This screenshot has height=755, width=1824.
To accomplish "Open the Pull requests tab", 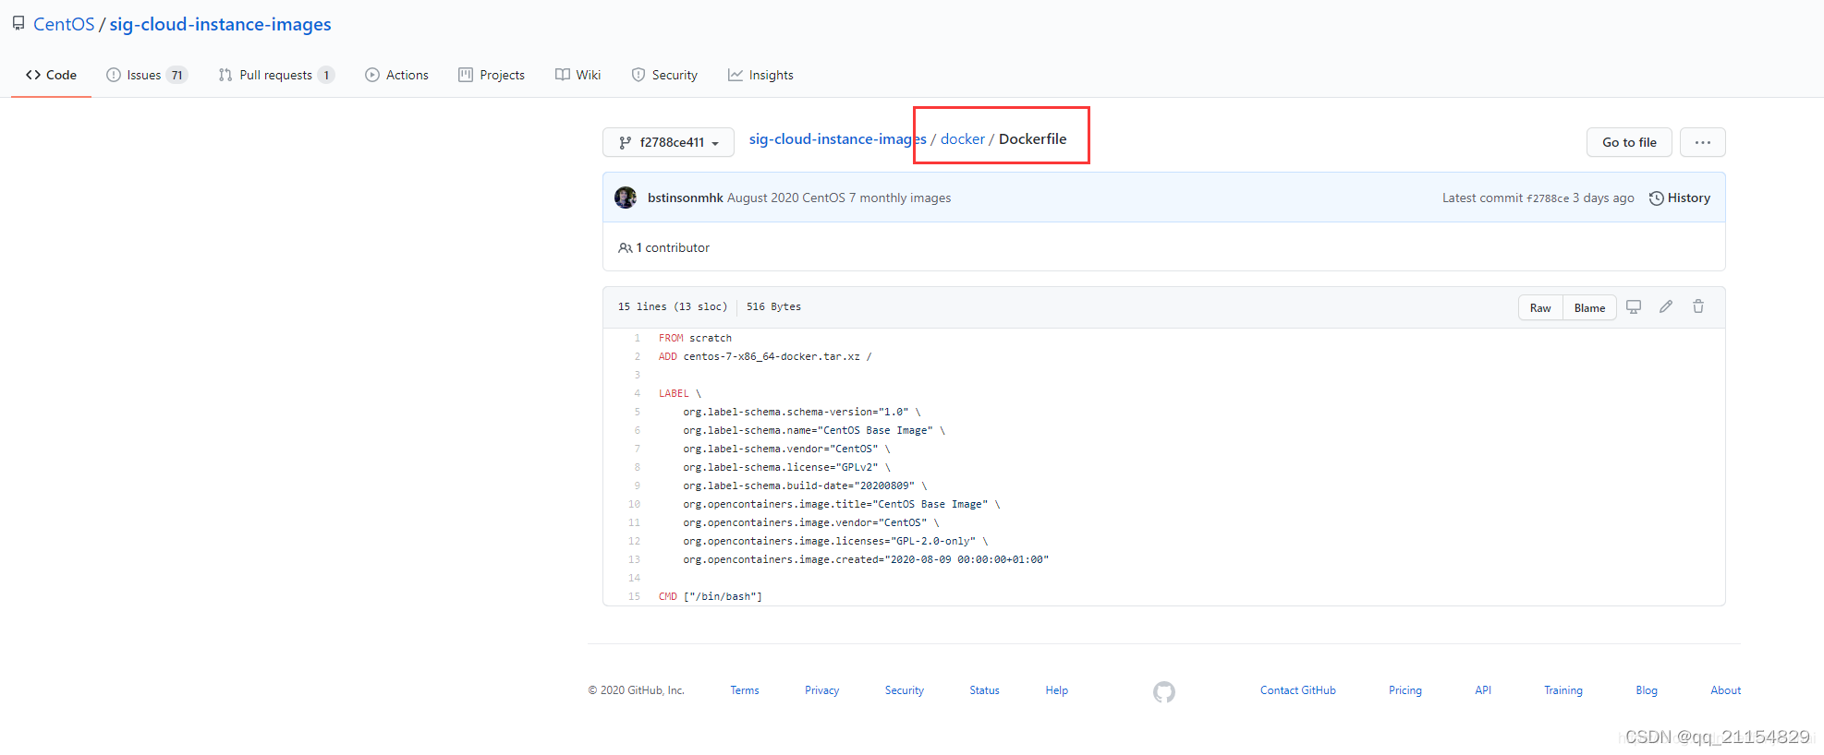I will tap(276, 75).
